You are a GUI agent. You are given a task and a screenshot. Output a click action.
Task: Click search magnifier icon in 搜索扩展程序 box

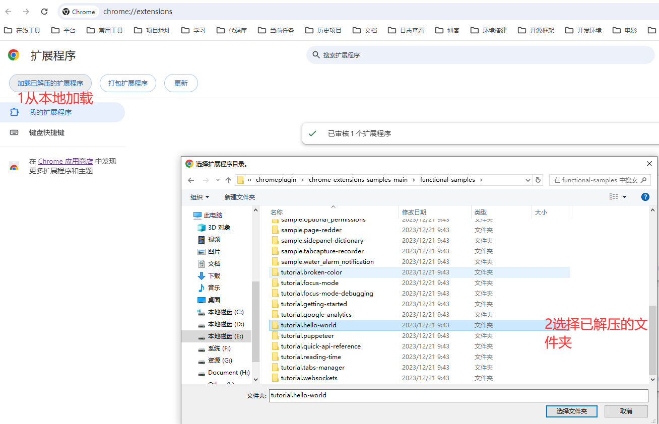coord(316,55)
